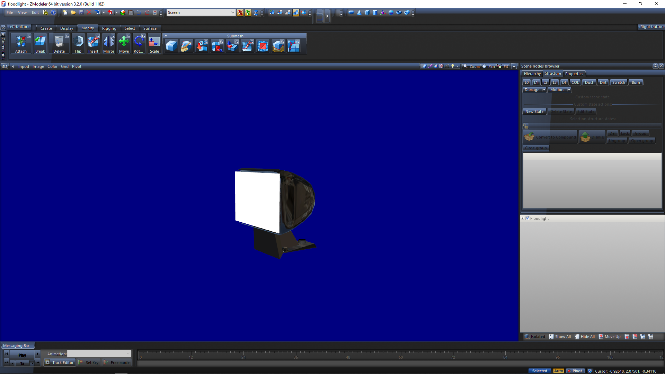Toggle the X axis constraint

click(240, 13)
